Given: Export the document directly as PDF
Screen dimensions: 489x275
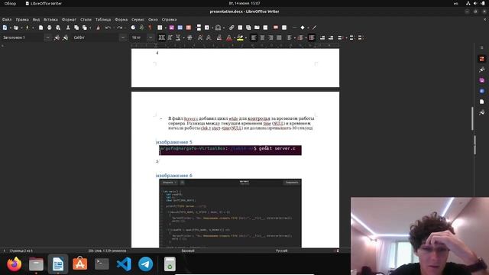Looking at the screenshot, I should (x=40, y=27).
